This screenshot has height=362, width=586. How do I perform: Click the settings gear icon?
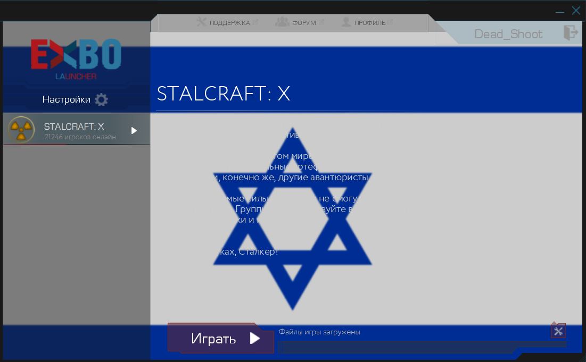(101, 99)
